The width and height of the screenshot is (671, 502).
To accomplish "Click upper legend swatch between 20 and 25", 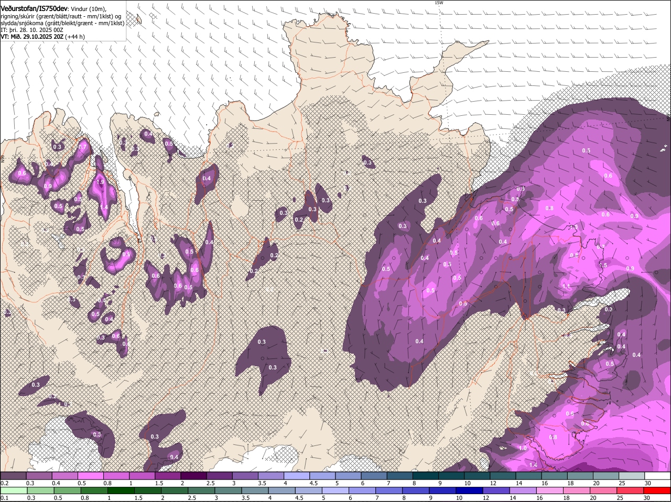I will (x=605, y=476).
